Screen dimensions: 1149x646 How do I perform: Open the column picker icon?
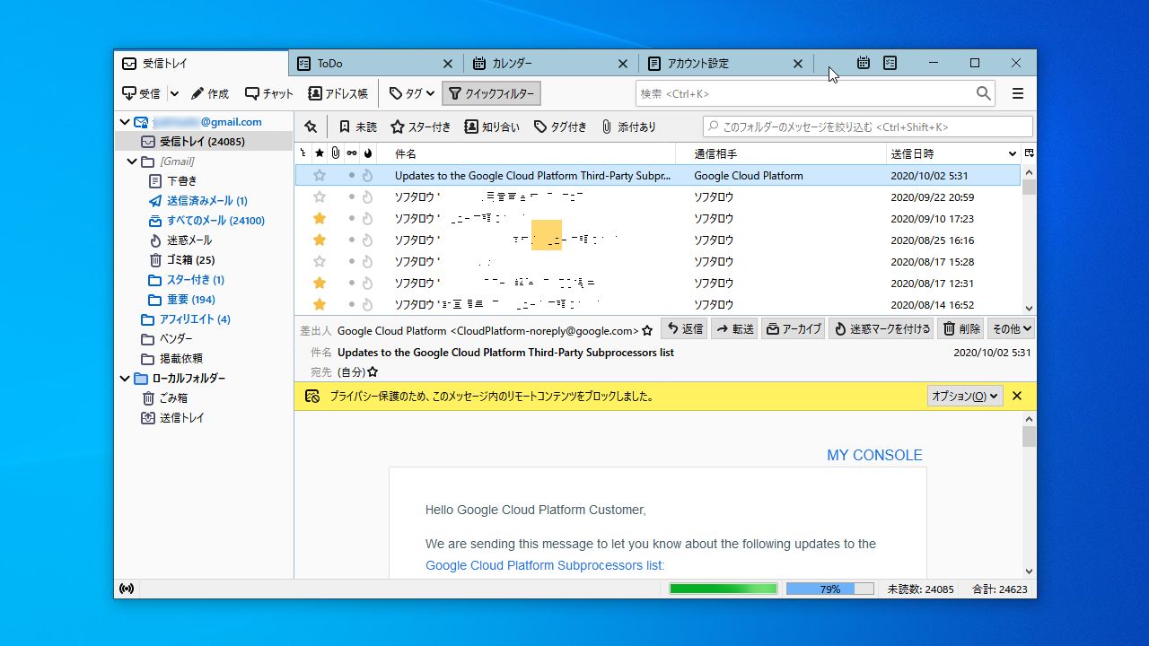[1029, 153]
